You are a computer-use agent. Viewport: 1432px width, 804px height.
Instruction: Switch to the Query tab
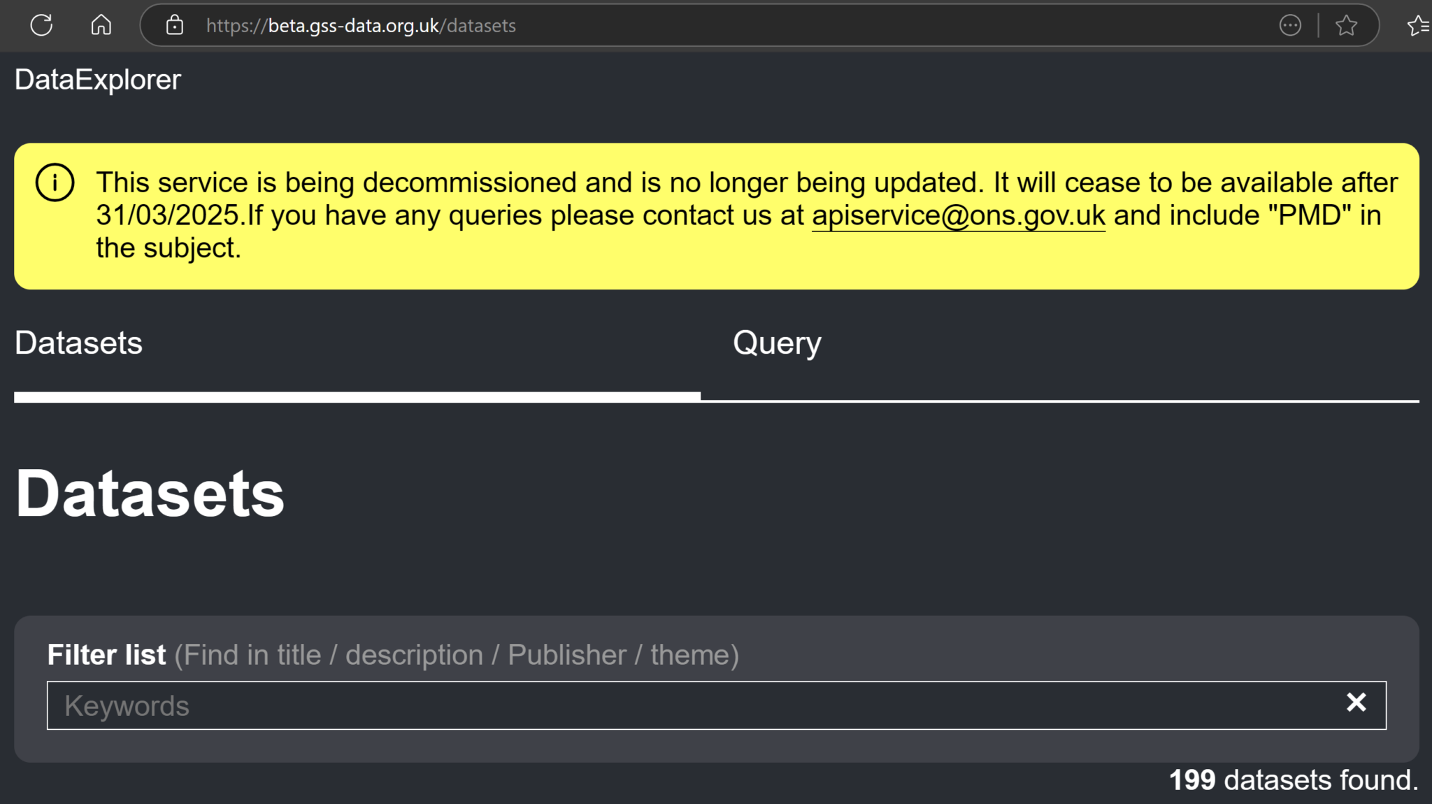click(777, 343)
